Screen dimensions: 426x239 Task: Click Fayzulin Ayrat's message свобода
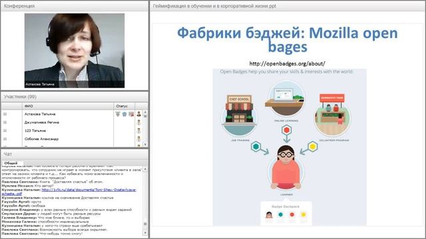tap(23, 206)
